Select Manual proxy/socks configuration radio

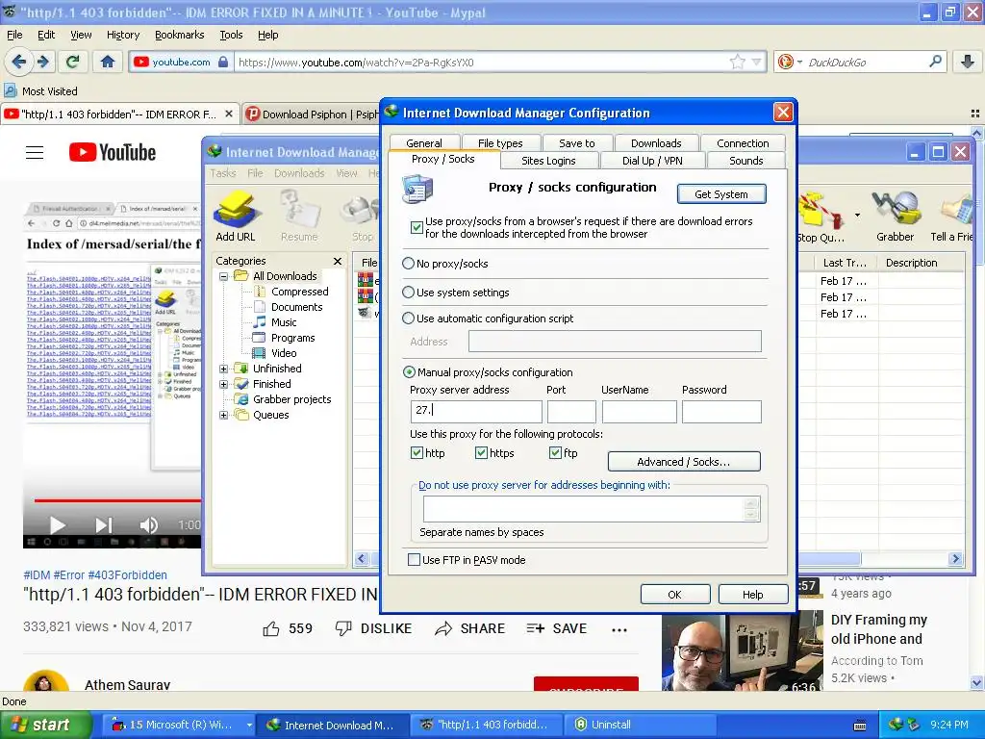[x=409, y=372]
